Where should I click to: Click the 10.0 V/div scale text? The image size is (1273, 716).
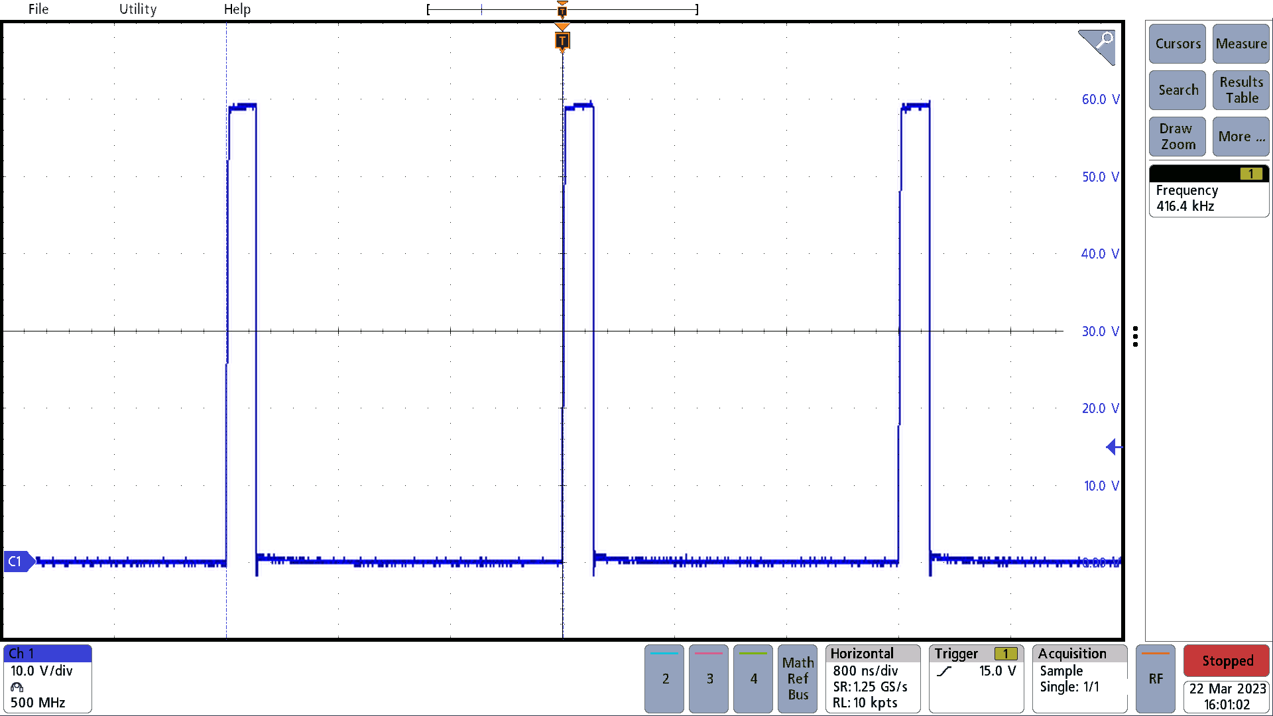coord(41,671)
